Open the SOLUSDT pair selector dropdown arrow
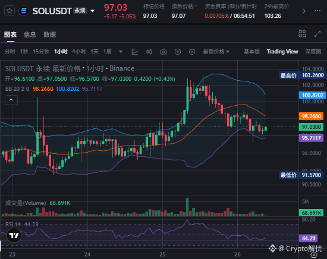This screenshot has width=327, height=259. (92, 11)
